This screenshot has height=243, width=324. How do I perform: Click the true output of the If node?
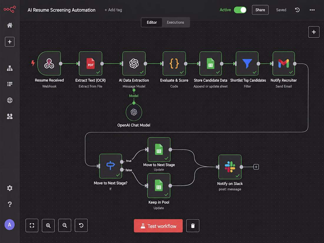tap(122, 162)
